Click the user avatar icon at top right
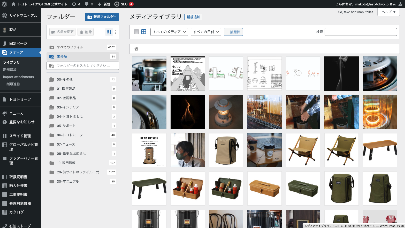 400,4
